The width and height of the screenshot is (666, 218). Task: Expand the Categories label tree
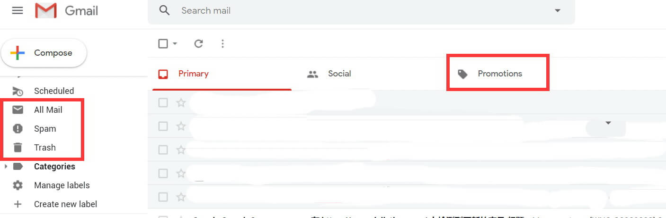(x=5, y=167)
